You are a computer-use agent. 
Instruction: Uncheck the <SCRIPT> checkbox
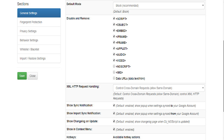(x=114, y=18)
